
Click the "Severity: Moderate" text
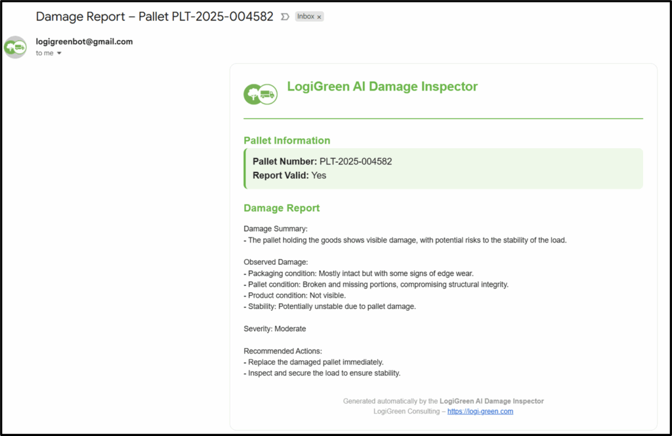coord(274,328)
